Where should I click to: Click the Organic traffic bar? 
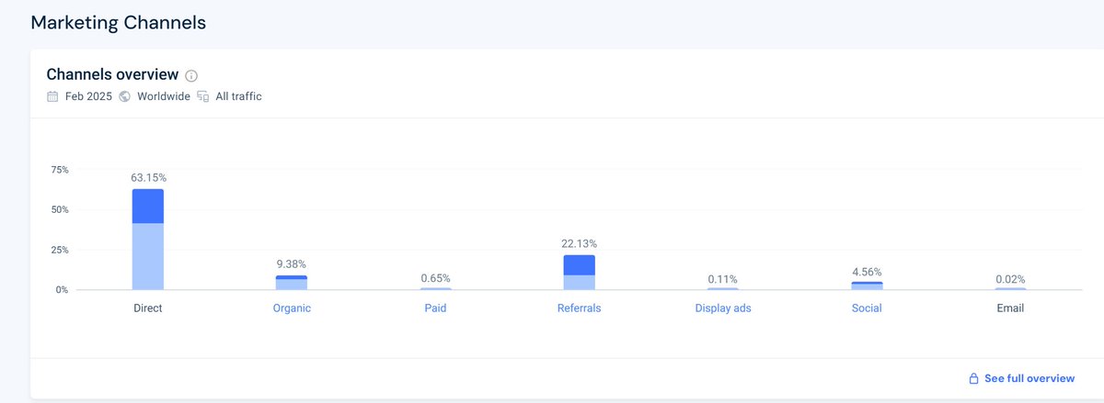292,283
